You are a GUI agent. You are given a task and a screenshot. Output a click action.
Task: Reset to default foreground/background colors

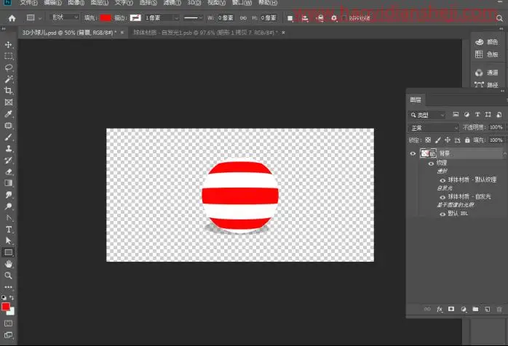tap(4, 297)
